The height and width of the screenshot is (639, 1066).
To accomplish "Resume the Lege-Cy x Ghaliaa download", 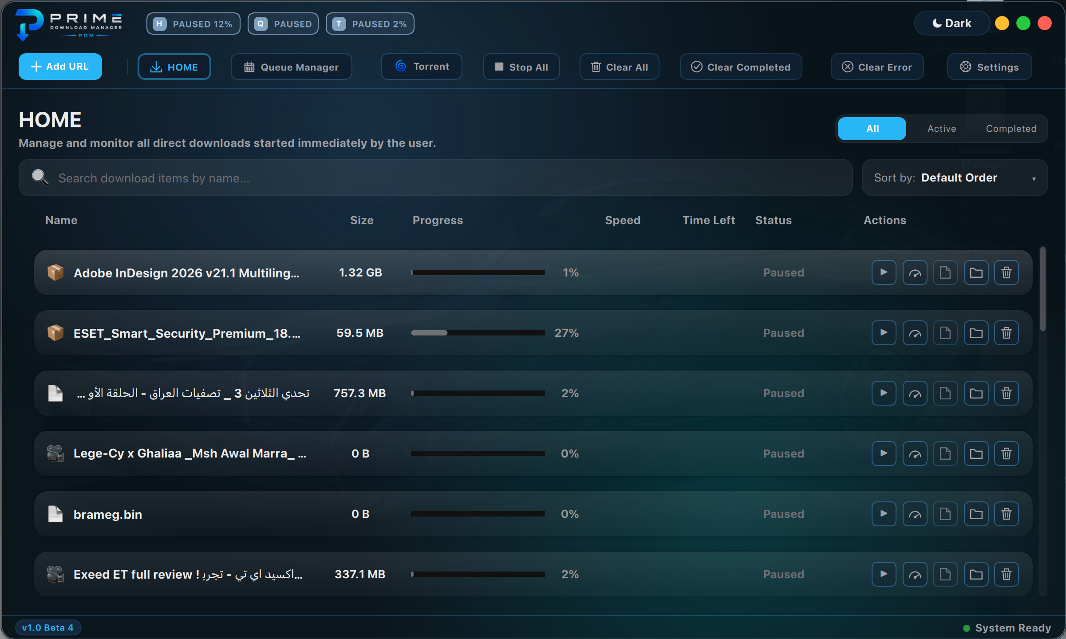I will point(884,454).
